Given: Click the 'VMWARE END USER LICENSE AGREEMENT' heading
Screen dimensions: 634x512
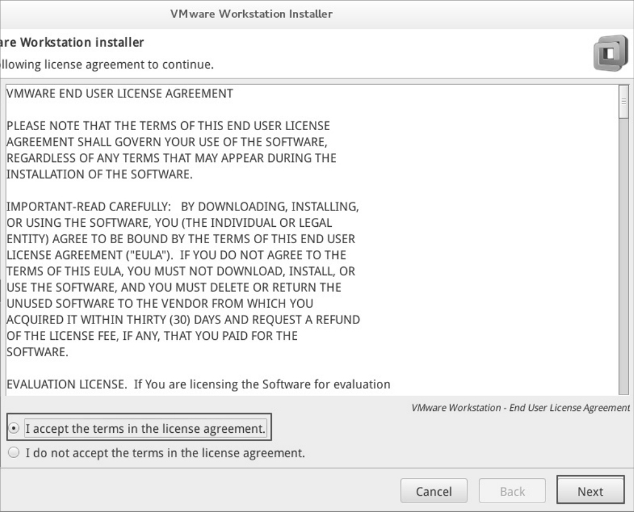Looking at the screenshot, I should coord(119,94).
